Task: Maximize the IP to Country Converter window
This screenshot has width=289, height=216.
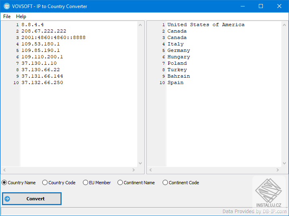Action: [261, 6]
